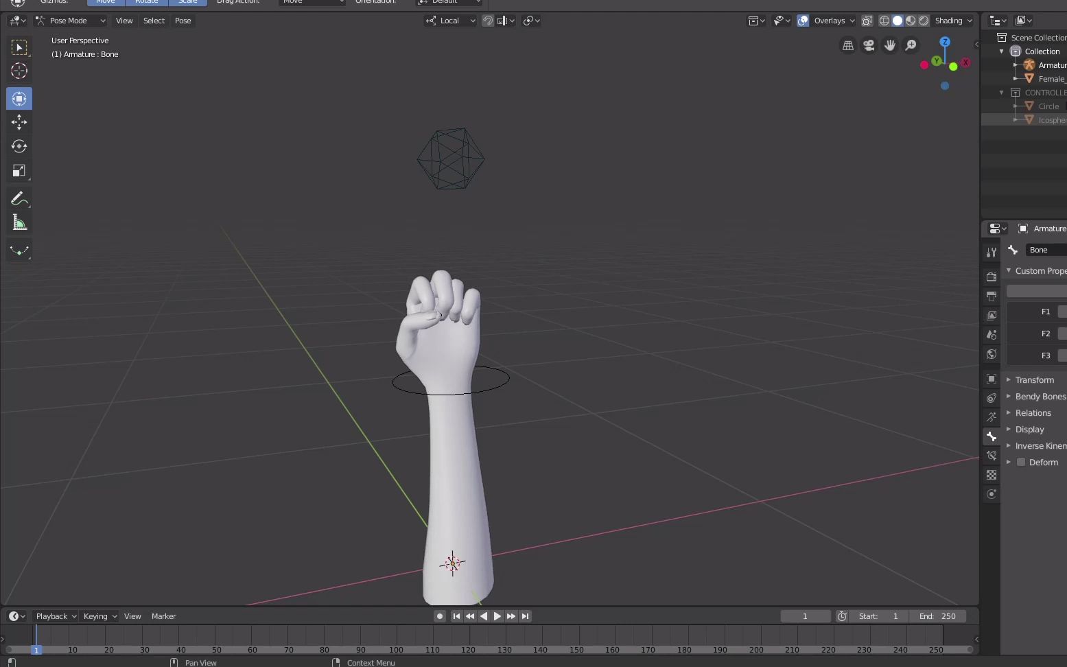Open the View Layer properties tab
1067x667 pixels.
(x=992, y=316)
